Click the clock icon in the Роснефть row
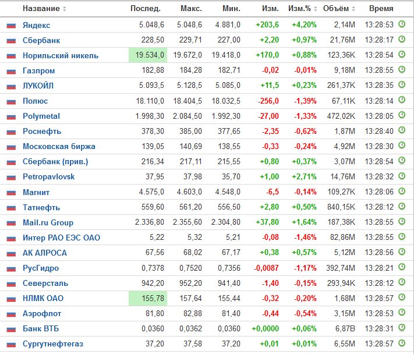This screenshot has height=354, width=414. [402, 130]
